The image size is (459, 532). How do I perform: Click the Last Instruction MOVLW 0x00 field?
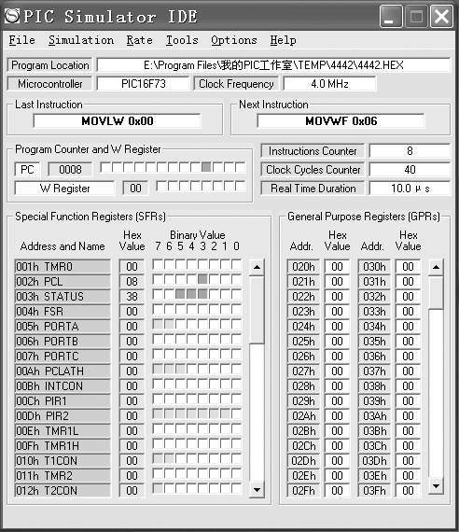coord(117,121)
